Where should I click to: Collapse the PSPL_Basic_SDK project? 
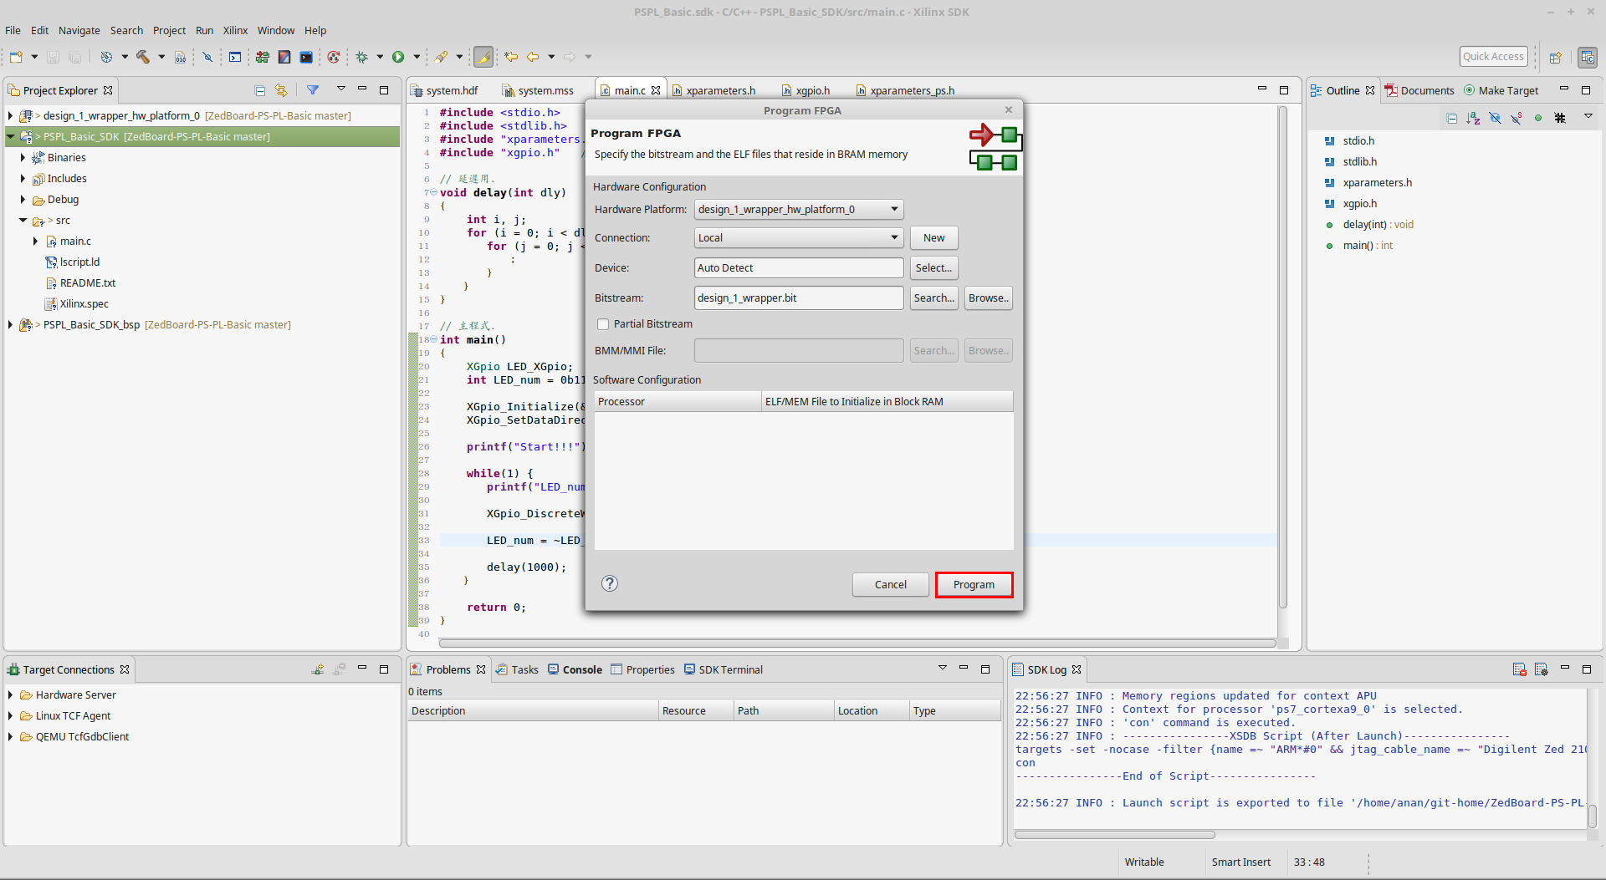pos(10,136)
